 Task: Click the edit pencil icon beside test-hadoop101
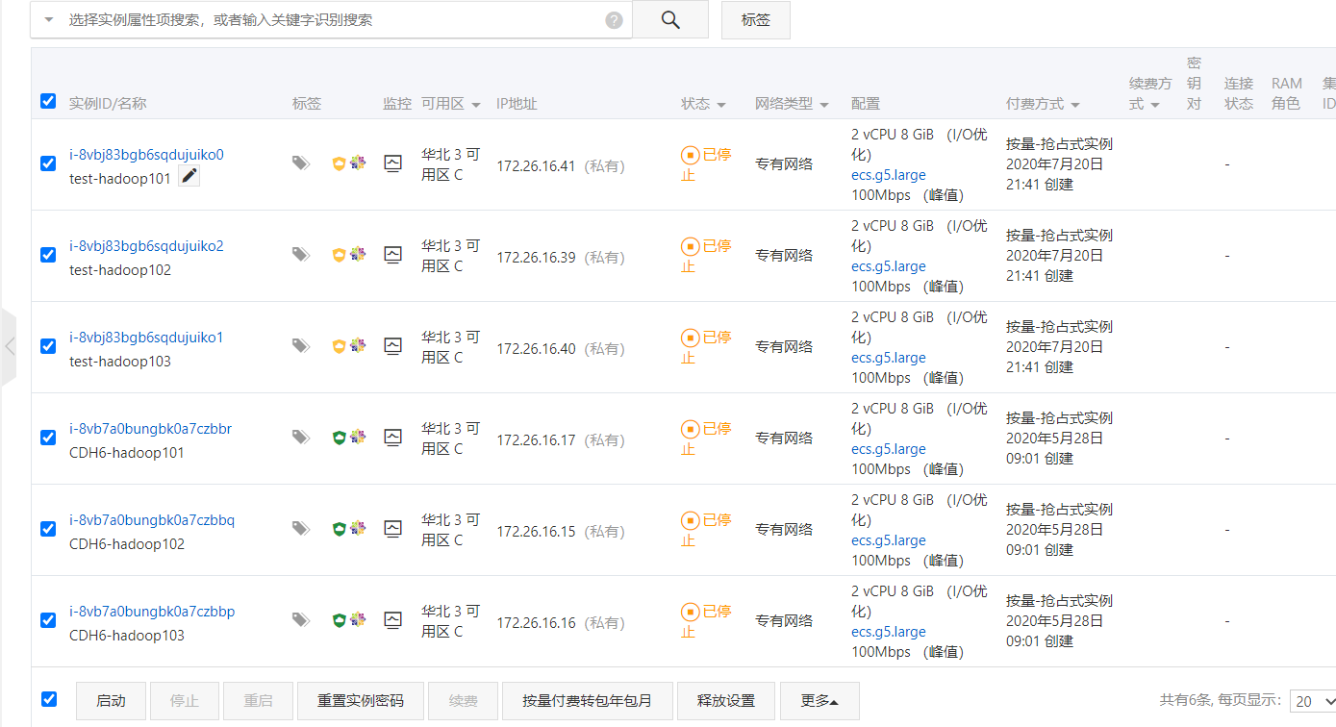tap(189, 176)
